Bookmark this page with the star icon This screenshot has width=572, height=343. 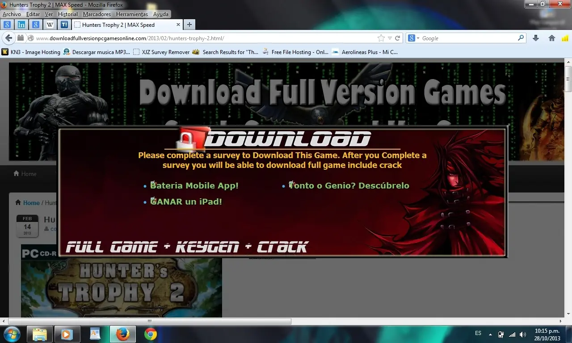click(381, 38)
